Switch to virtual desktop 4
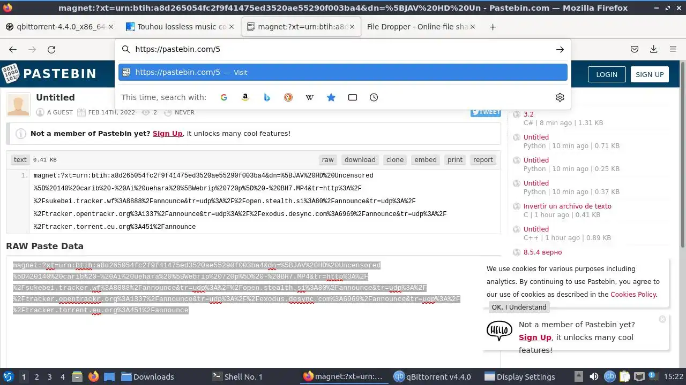The height and width of the screenshot is (385, 686). pos(62,376)
